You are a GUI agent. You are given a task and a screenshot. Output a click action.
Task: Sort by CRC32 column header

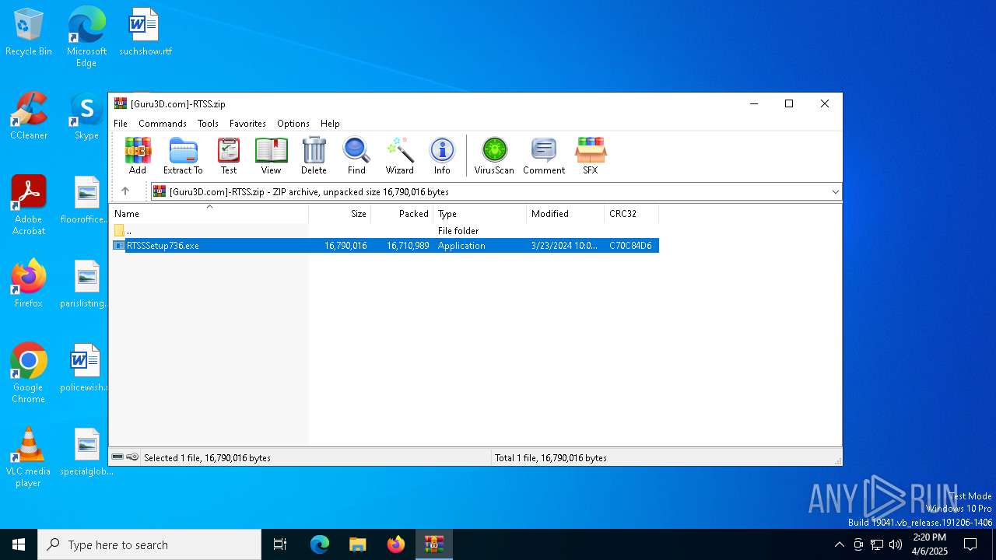click(632, 214)
